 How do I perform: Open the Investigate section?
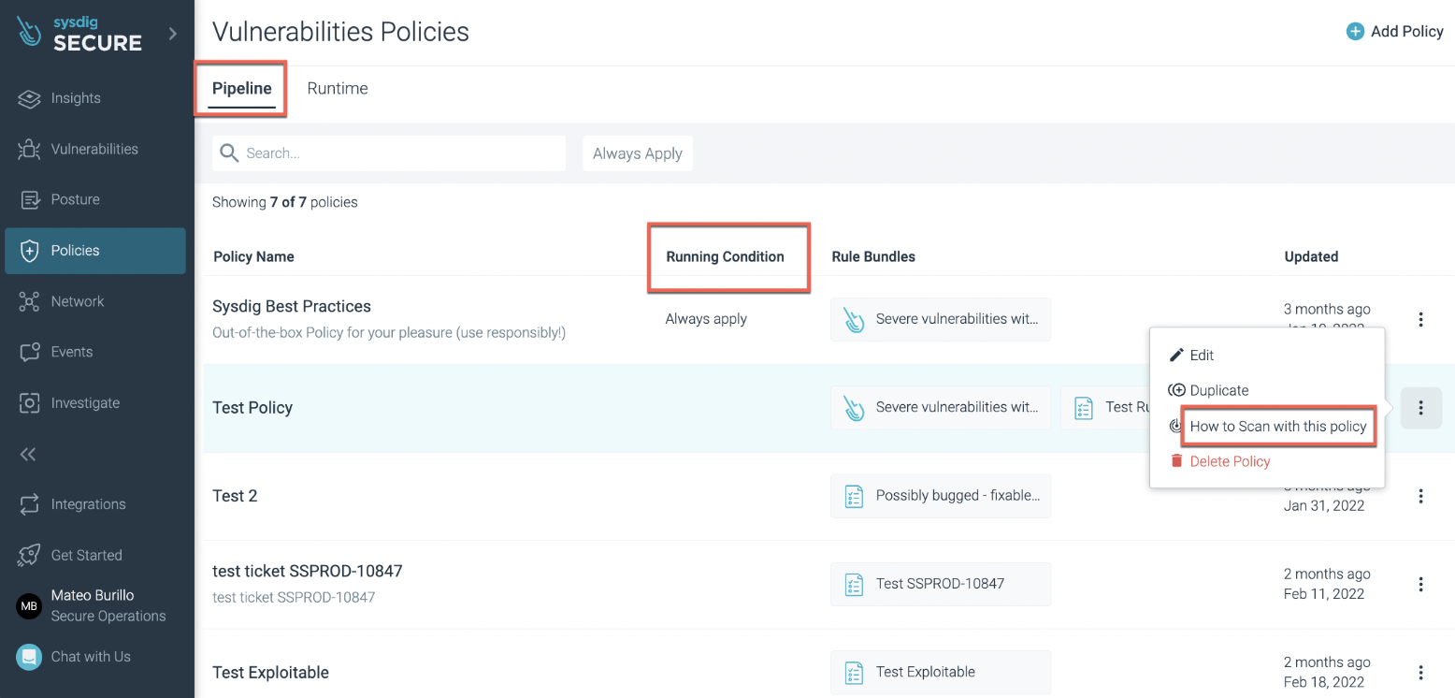[84, 403]
